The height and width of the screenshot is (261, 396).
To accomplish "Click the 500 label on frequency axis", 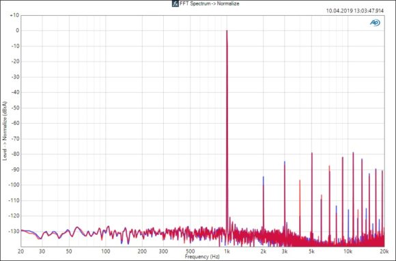I will 190,251.
